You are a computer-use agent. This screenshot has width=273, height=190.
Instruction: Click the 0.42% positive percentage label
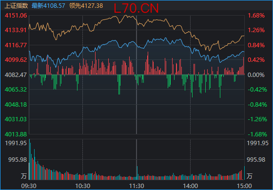256,60
